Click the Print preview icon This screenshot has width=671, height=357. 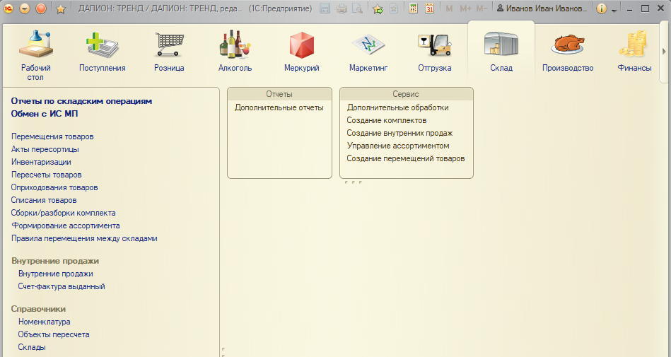coord(357,8)
